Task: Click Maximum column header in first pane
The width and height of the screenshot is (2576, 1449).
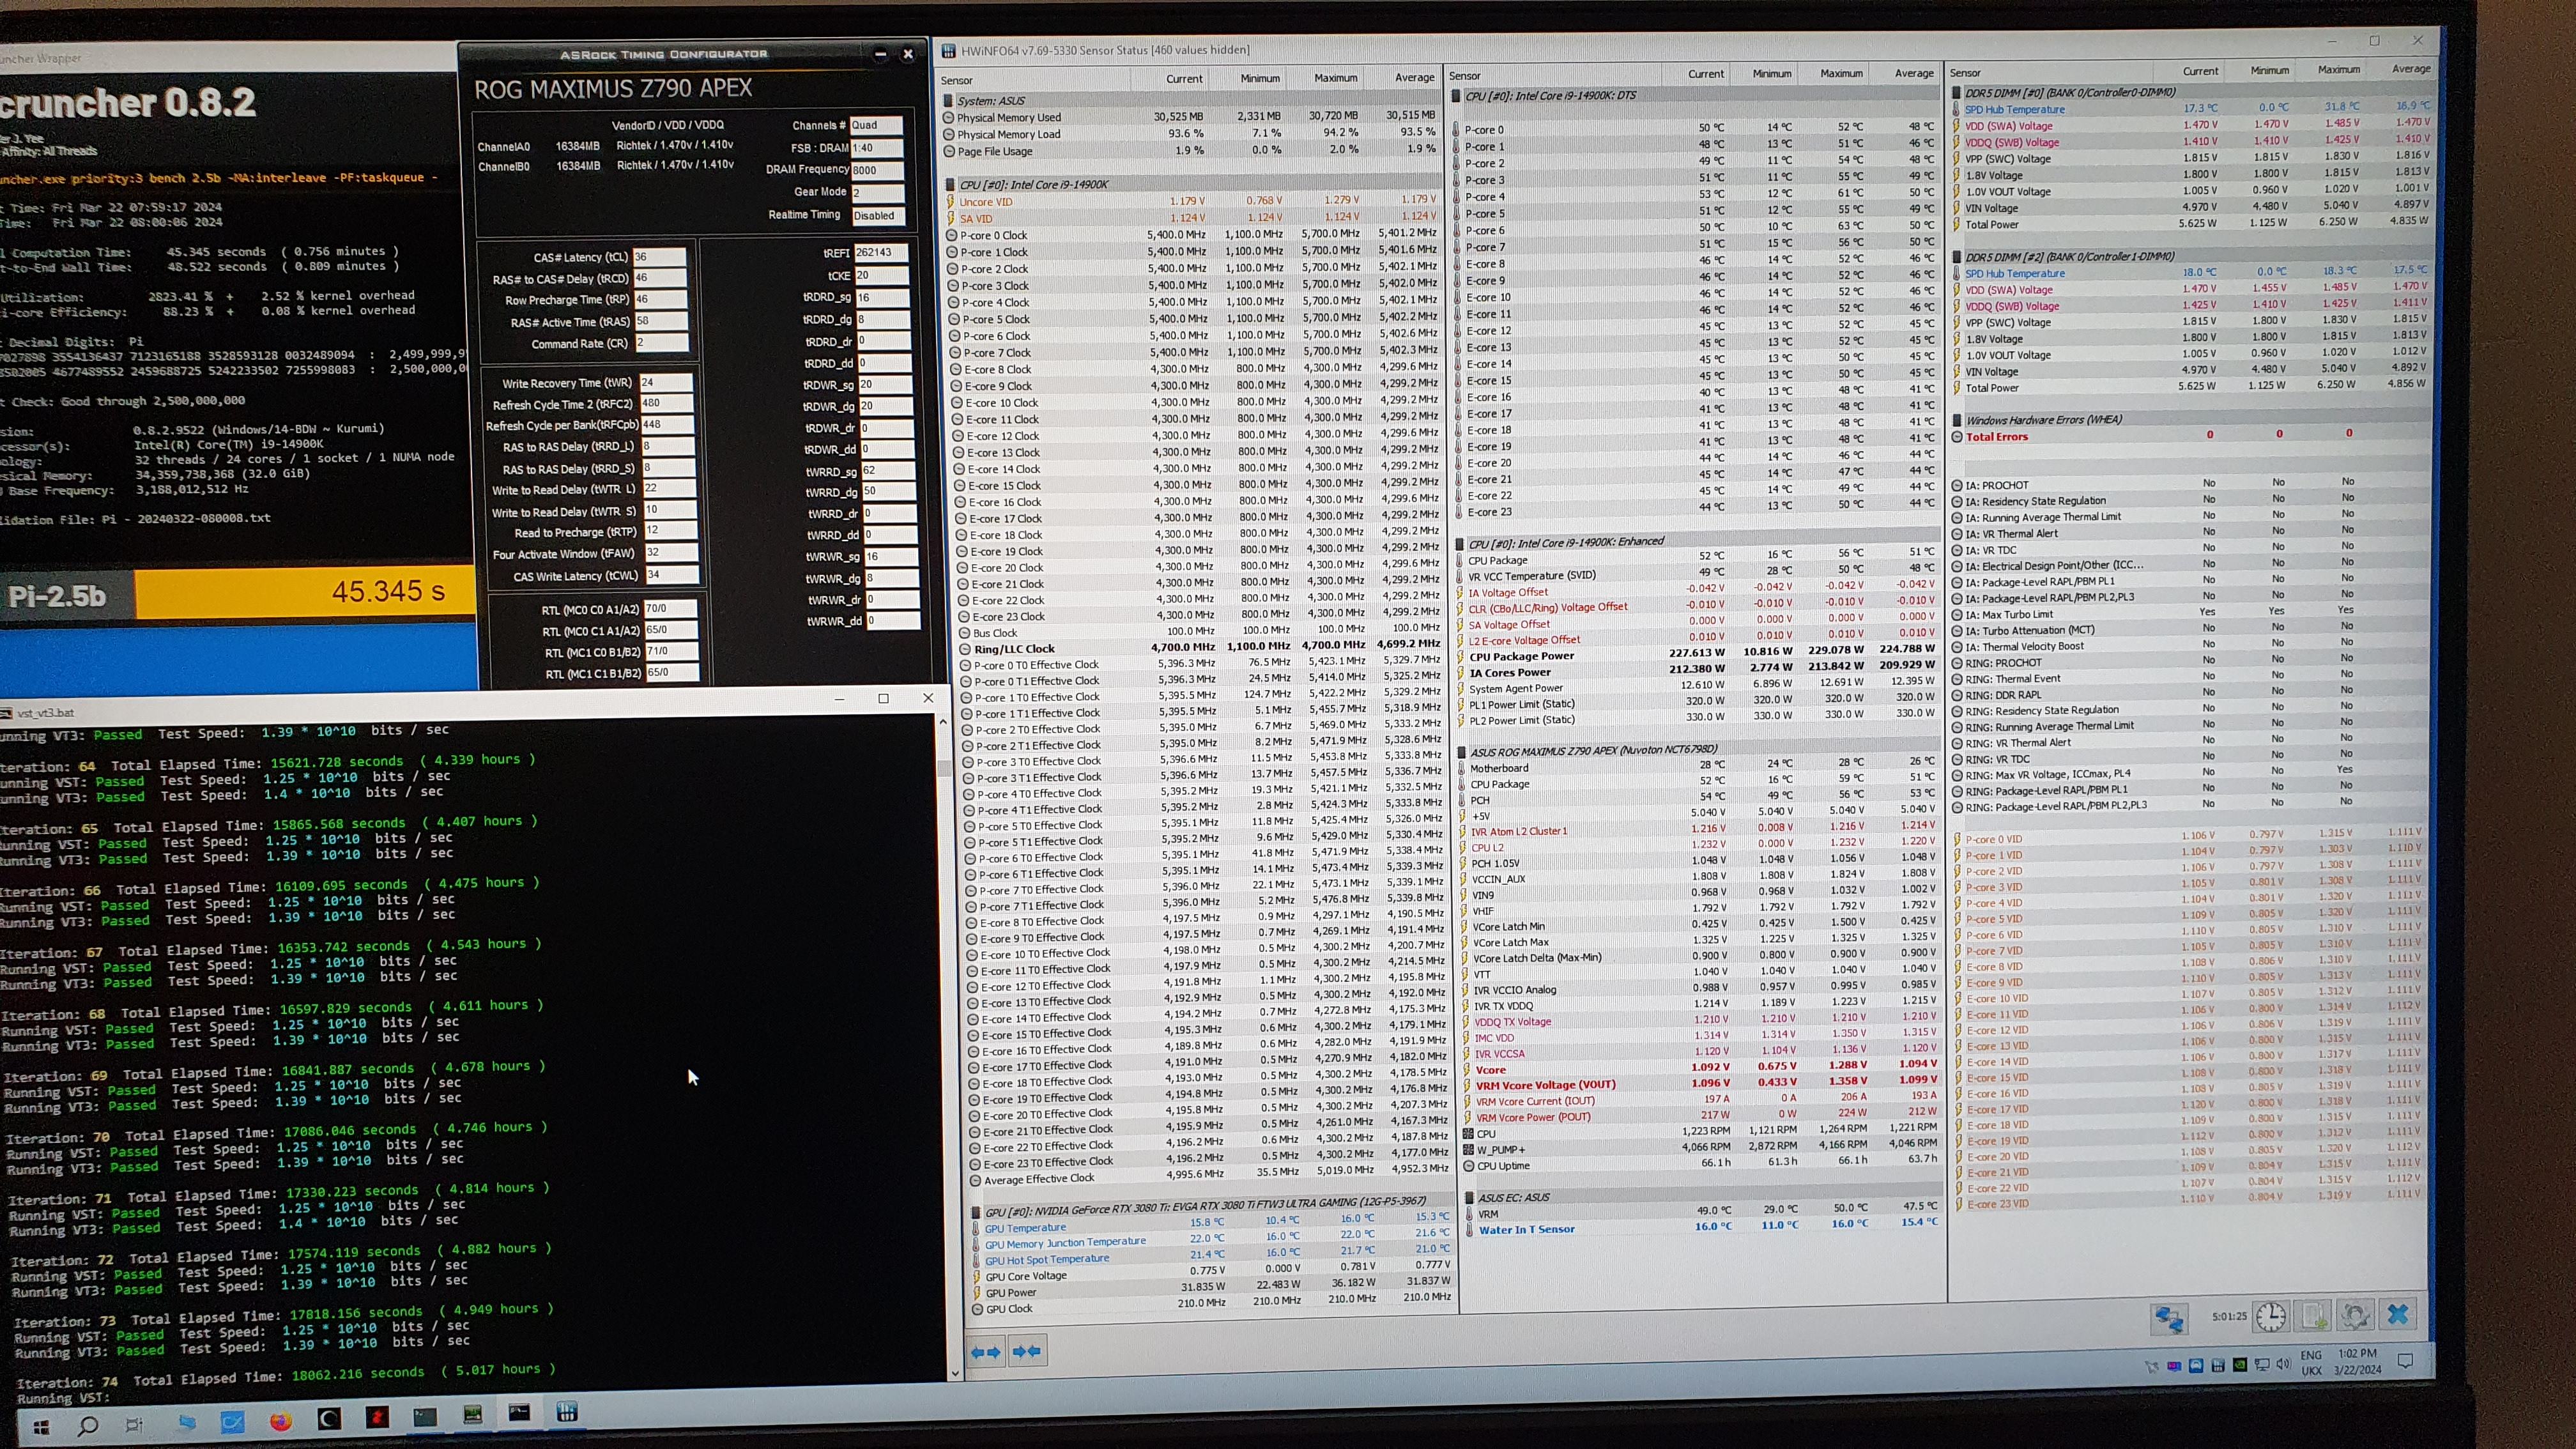Action: click(x=1336, y=78)
